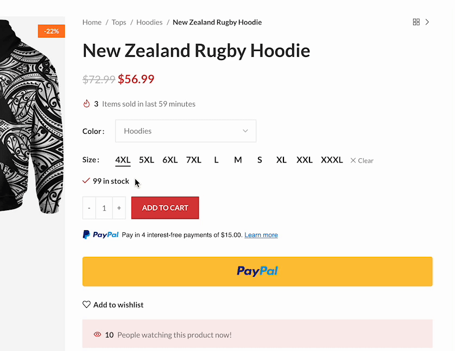This screenshot has width=455, height=351.
Task: Click the PayPal logo in Pay in 4 message
Action: pos(100,235)
